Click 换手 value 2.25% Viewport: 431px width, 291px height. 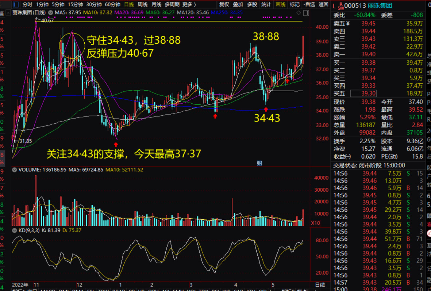pos(367,141)
